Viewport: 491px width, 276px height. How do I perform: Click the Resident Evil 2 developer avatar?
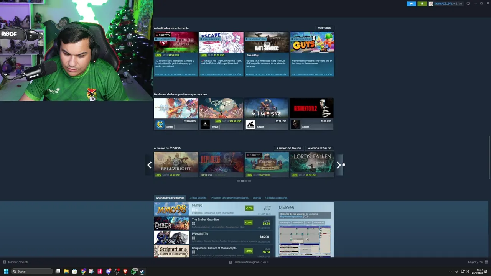click(296, 125)
